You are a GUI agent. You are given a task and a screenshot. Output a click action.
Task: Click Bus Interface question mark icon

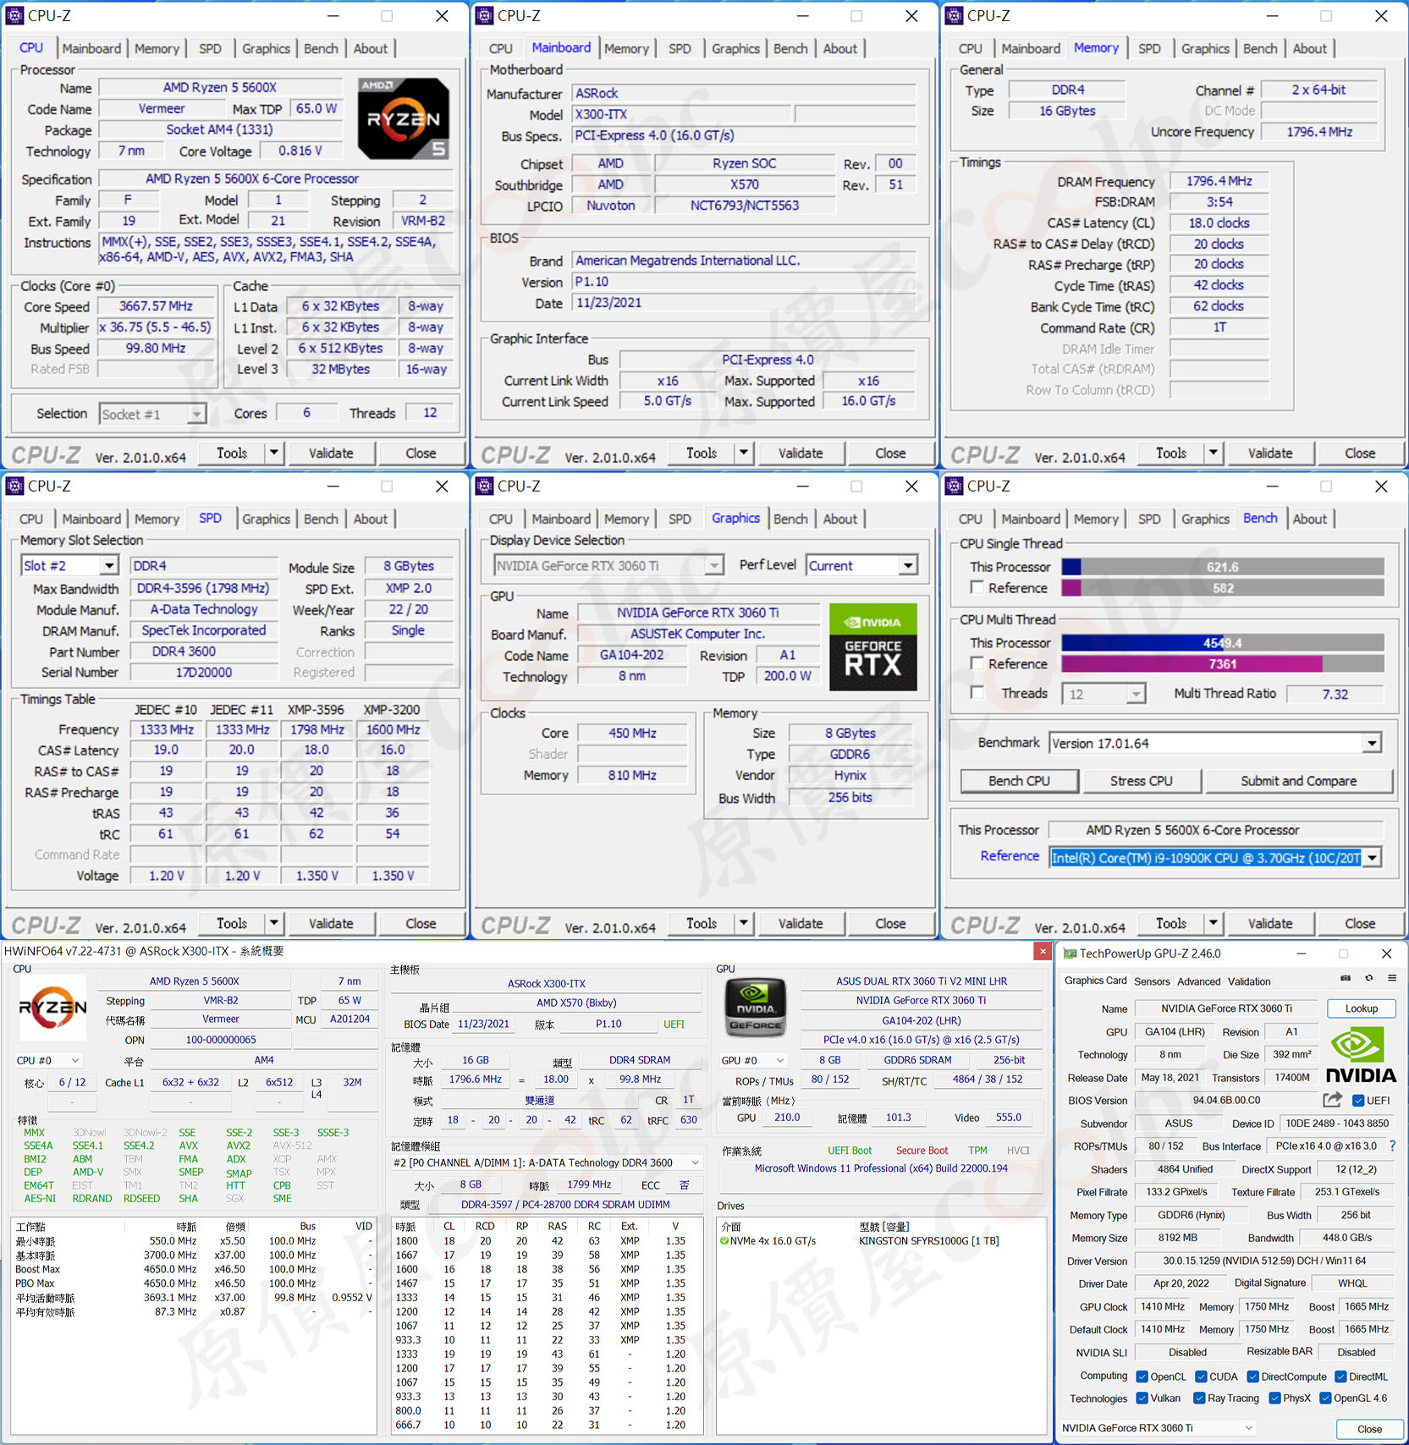[1392, 1146]
